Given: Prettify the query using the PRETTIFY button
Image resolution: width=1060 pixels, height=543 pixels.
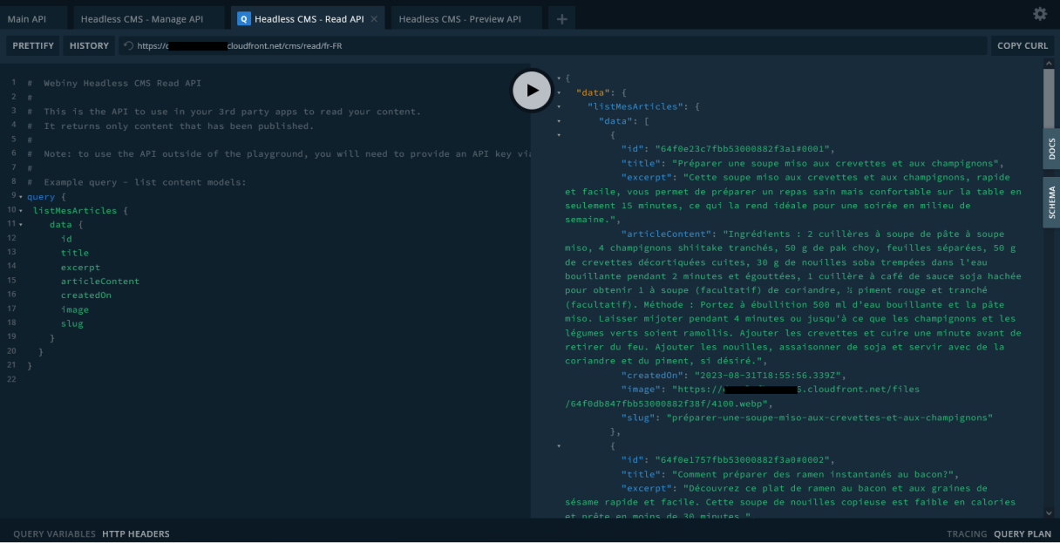Looking at the screenshot, I should [x=32, y=44].
